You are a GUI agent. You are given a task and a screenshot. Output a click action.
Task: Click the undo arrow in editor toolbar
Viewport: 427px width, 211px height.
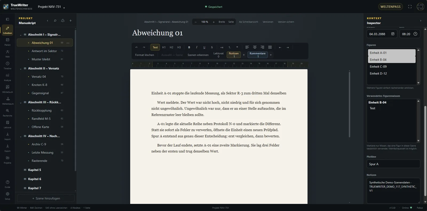coord(136,47)
